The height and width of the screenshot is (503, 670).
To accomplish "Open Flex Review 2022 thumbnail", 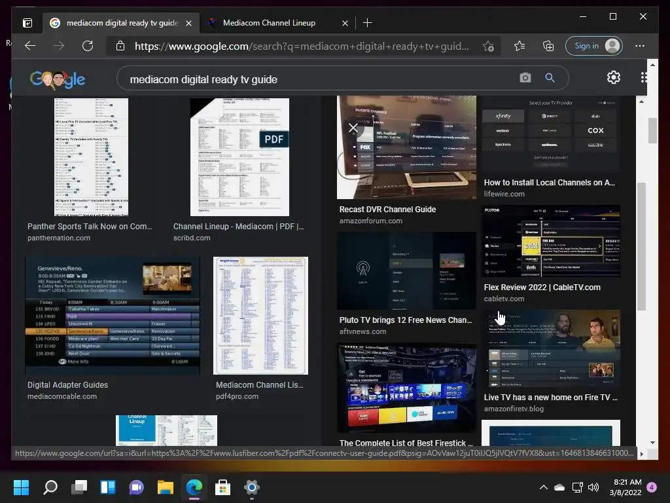I will coord(551,241).
